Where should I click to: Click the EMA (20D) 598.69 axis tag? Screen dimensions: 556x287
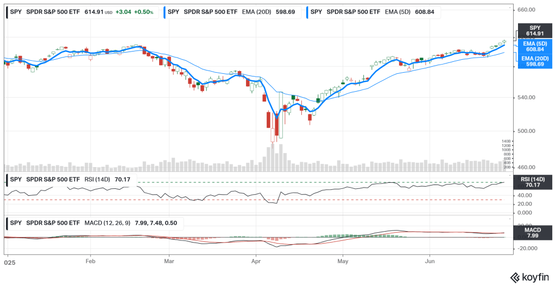point(535,61)
